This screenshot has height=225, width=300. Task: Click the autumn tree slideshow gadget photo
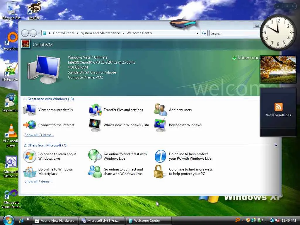[x=278, y=69]
